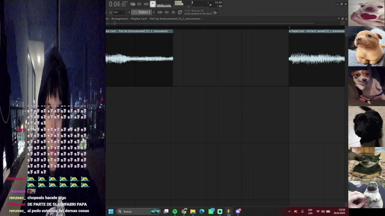Screen dimensions: 385x216
Task: Open WhatsApp from the taskbar
Action: coord(211,211)
